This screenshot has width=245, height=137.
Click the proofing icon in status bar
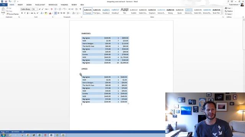(23, 132)
